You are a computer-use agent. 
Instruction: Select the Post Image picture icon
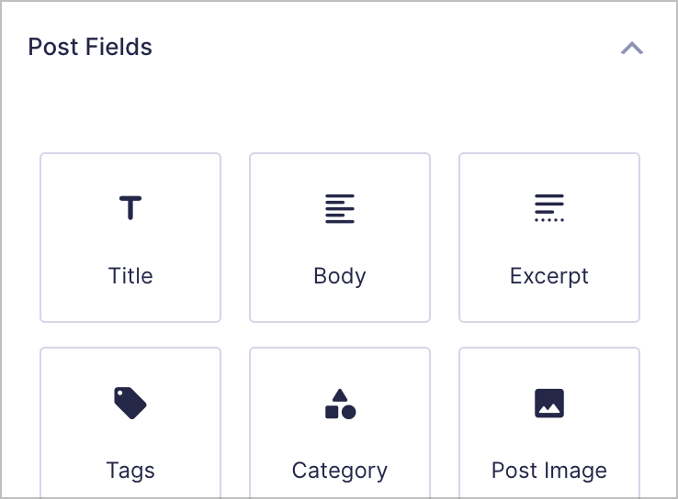pos(549,404)
